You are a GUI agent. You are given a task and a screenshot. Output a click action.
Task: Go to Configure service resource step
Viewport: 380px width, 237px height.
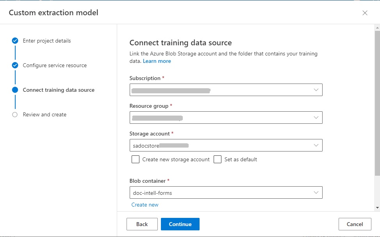click(55, 66)
